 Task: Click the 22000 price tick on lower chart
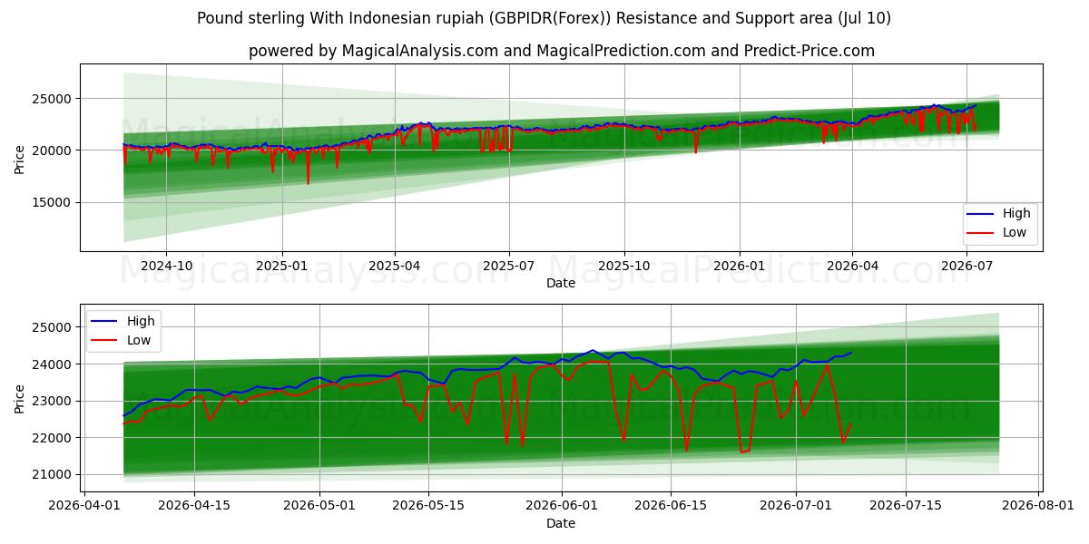pyautogui.click(x=54, y=438)
